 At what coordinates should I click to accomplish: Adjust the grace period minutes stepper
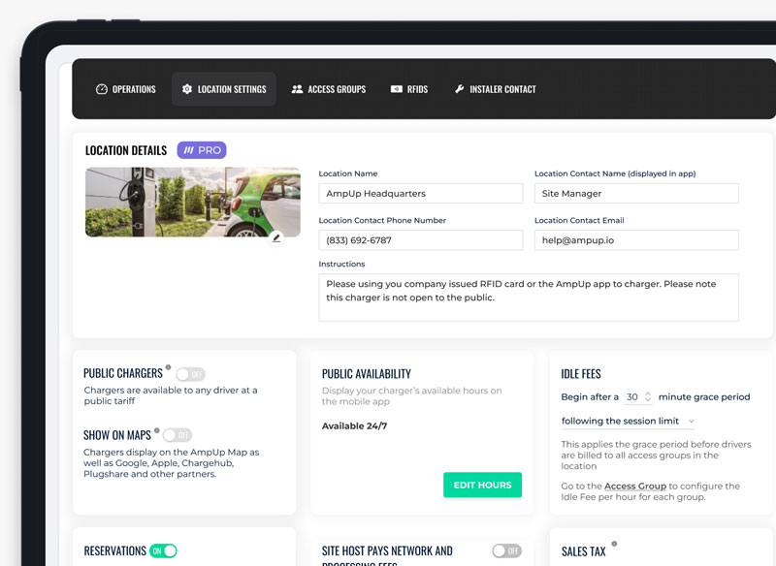pos(648,397)
